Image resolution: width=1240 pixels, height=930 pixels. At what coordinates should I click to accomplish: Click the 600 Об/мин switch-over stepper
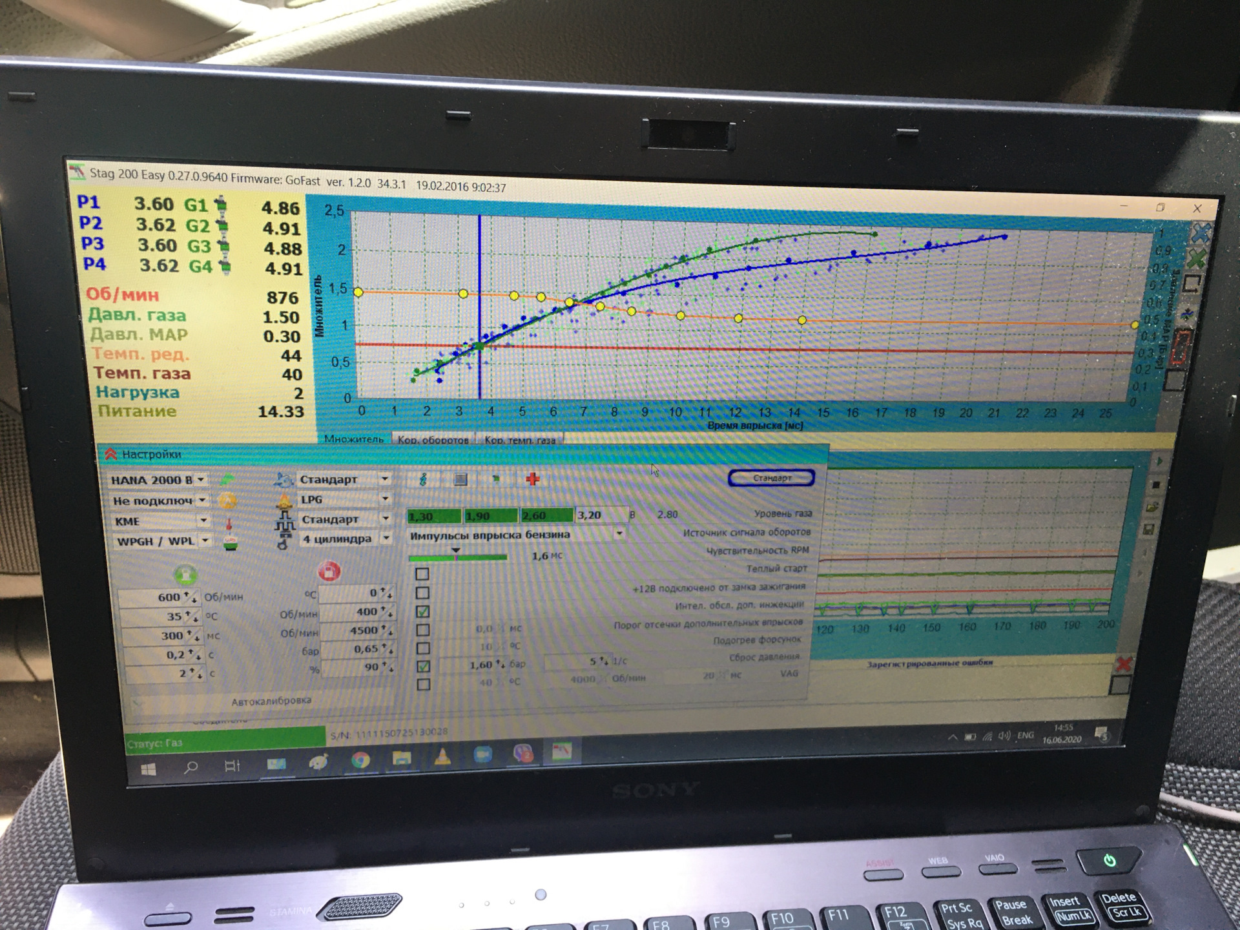(160, 597)
